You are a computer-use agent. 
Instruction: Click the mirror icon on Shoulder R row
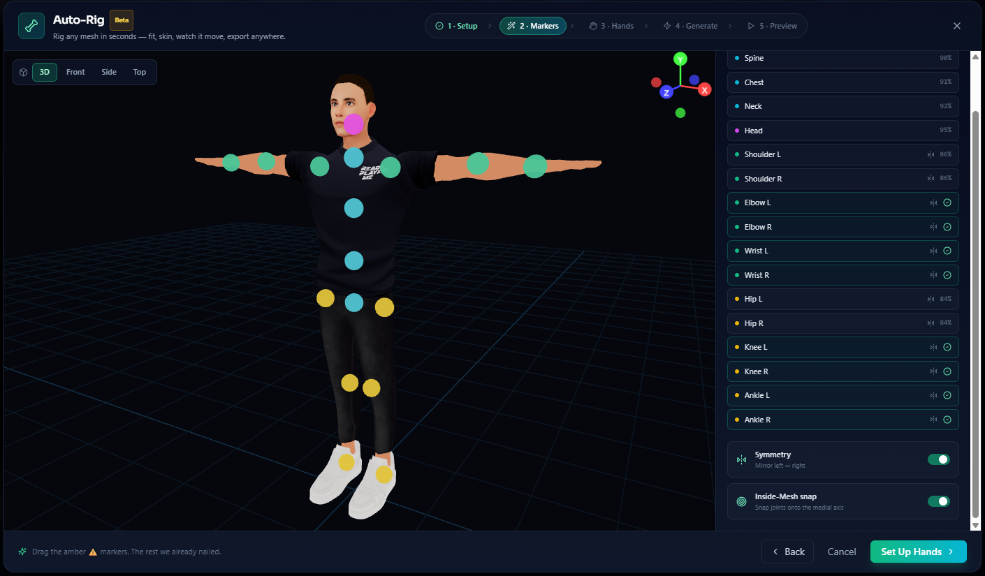931,179
